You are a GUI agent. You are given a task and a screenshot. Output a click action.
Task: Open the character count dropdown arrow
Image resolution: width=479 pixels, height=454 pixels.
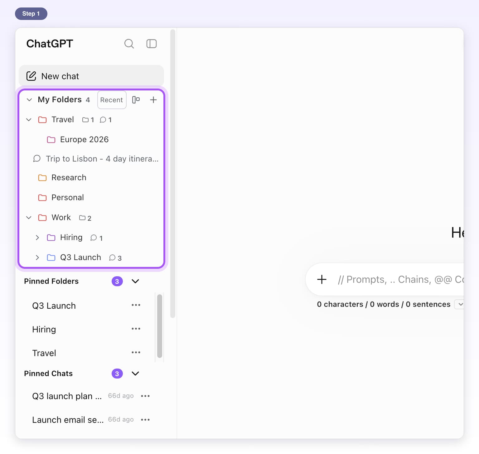click(x=460, y=304)
